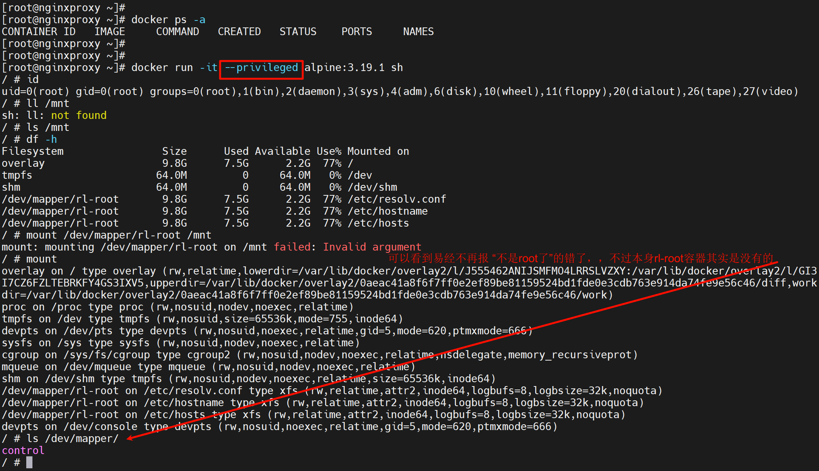Click the yellow 'not found' error text

click(x=79, y=115)
